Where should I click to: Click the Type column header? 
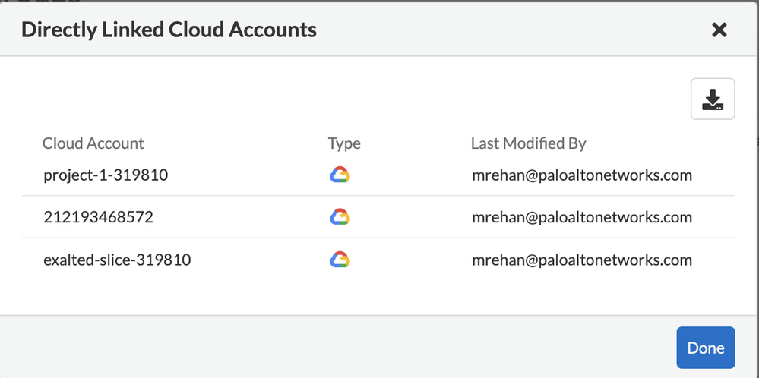344,143
